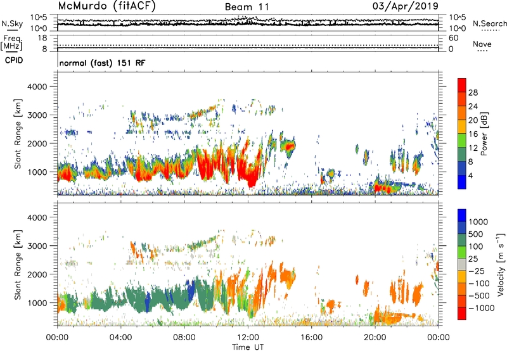507x351 pixels.
Task: Click the "-25" label on Velocity colorbar
Action: click(x=477, y=271)
